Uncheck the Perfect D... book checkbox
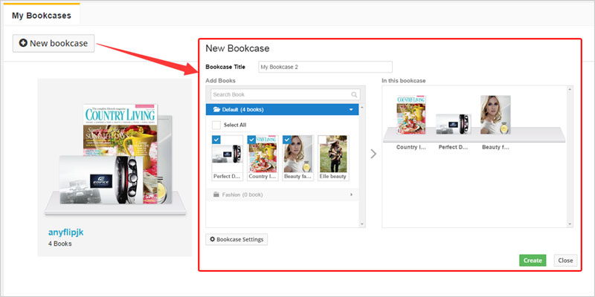The image size is (595, 297). tap(216, 139)
